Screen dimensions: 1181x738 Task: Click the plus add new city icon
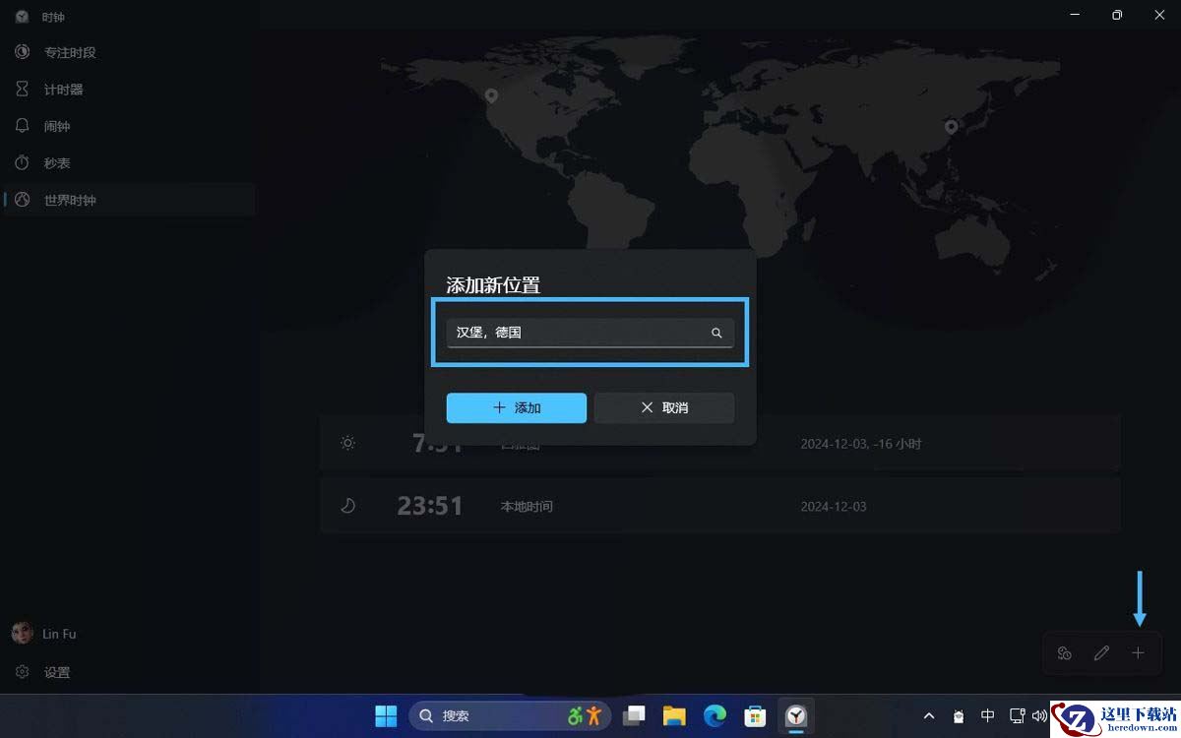tap(1139, 653)
